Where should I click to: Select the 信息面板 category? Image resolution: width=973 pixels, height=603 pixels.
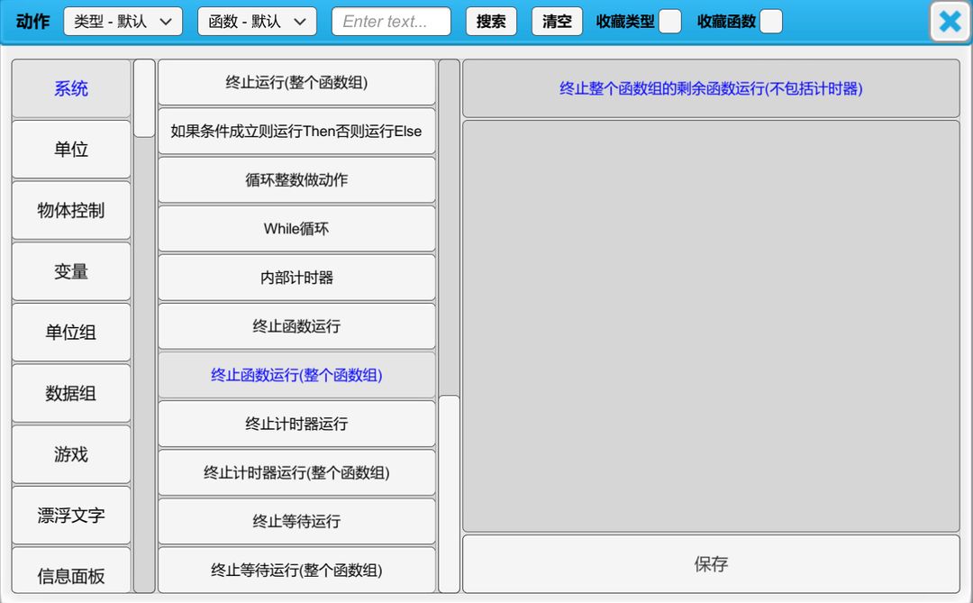click(71, 570)
